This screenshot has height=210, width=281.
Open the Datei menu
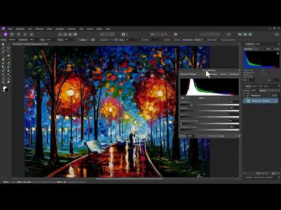(x=11, y=29)
